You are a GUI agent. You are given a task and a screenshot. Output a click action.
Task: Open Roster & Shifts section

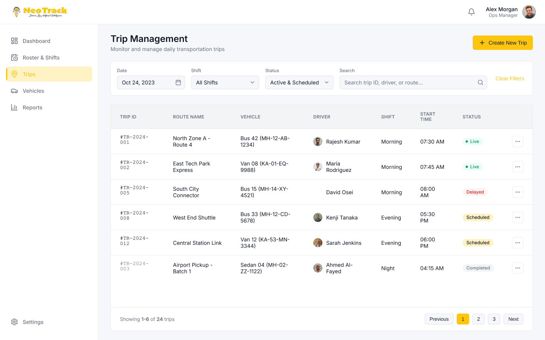49,57
